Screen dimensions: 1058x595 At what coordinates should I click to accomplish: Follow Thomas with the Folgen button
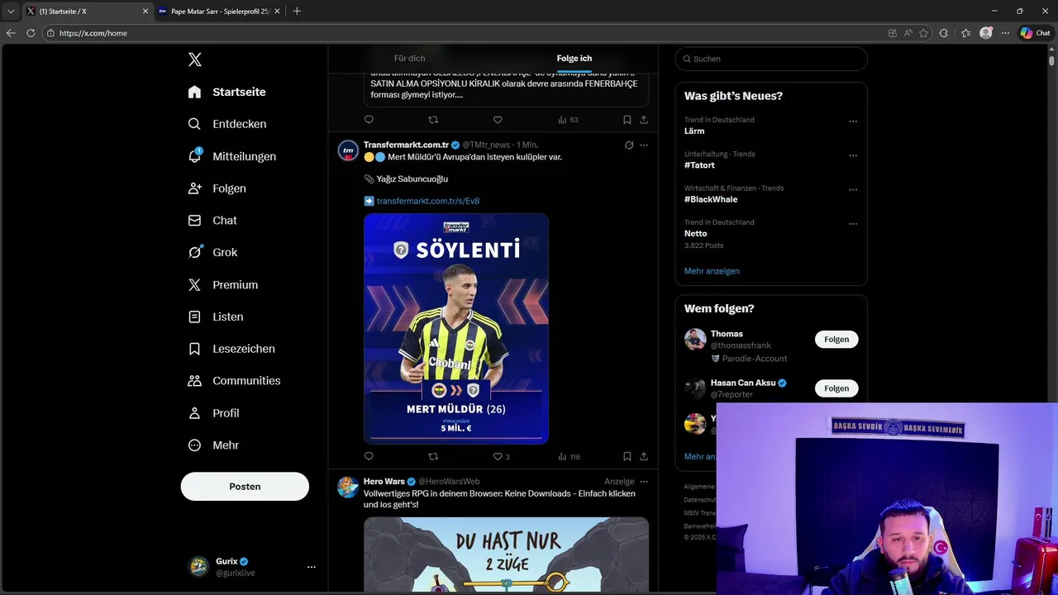pos(836,340)
